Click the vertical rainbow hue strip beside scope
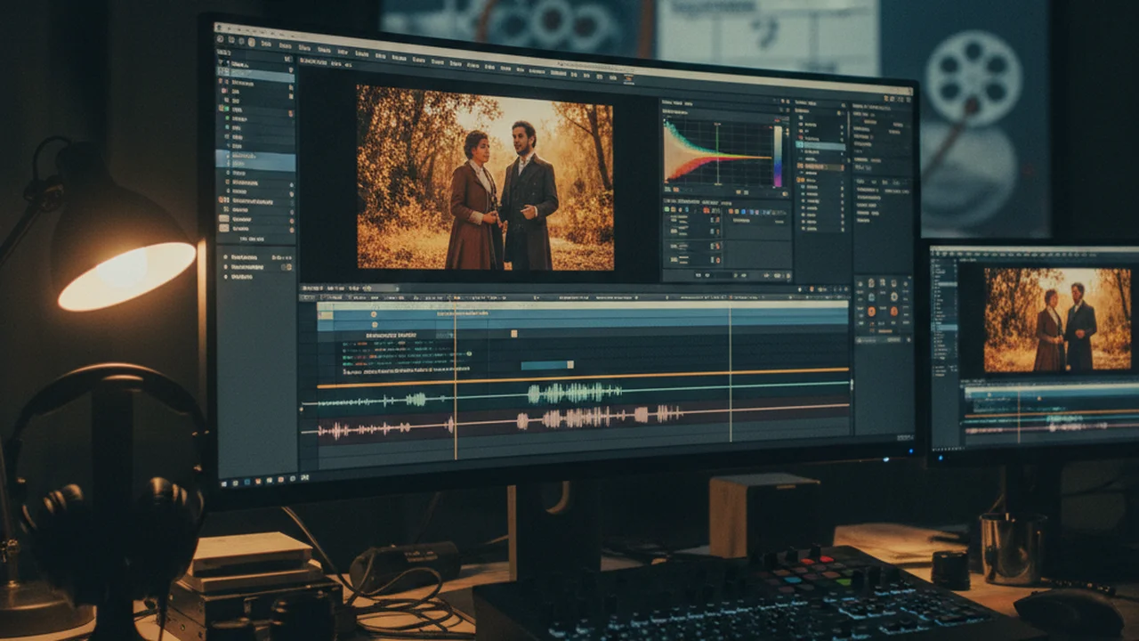The height and width of the screenshot is (641, 1139). pyautogui.click(x=778, y=155)
